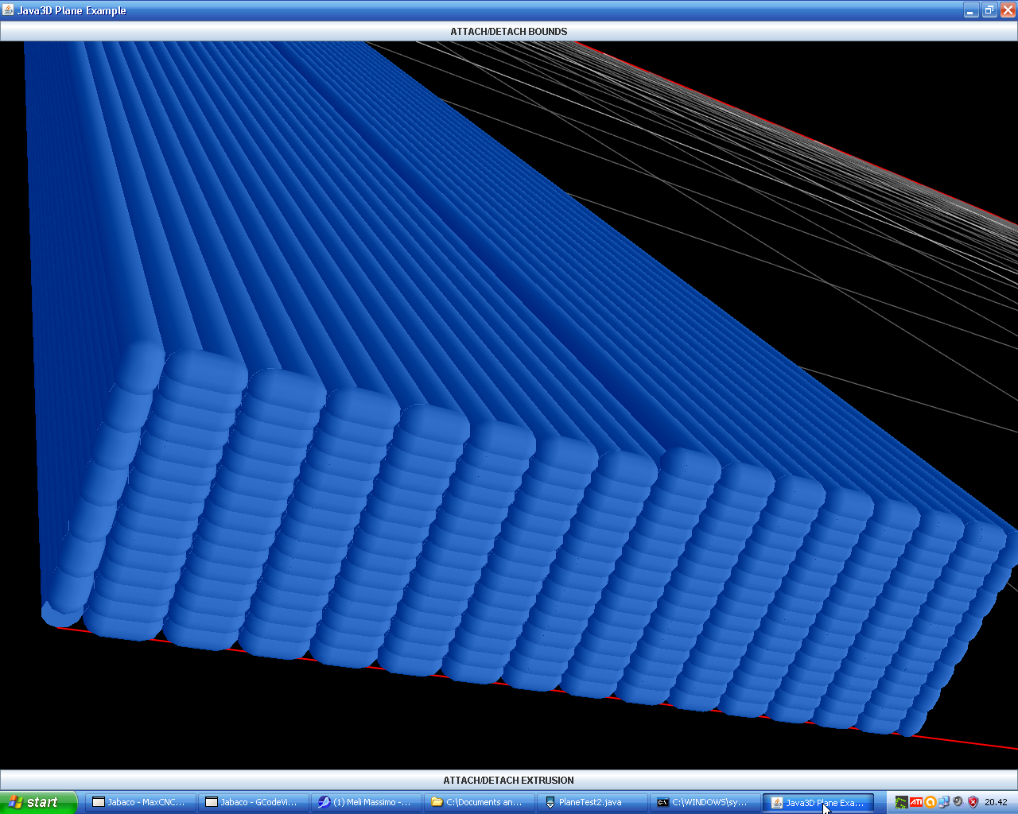Minimize the Java3D Plane Example window
The image size is (1018, 814).
(x=971, y=10)
